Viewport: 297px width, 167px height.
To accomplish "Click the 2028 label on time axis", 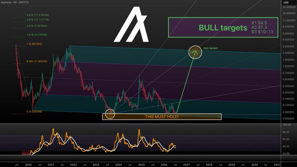I will point(209,165).
